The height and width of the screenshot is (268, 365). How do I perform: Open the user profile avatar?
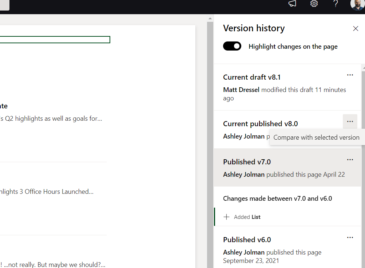[357, 4]
